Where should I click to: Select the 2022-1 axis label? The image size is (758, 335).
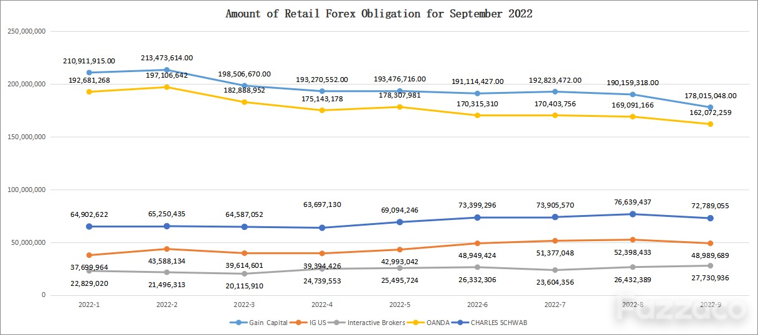89,306
